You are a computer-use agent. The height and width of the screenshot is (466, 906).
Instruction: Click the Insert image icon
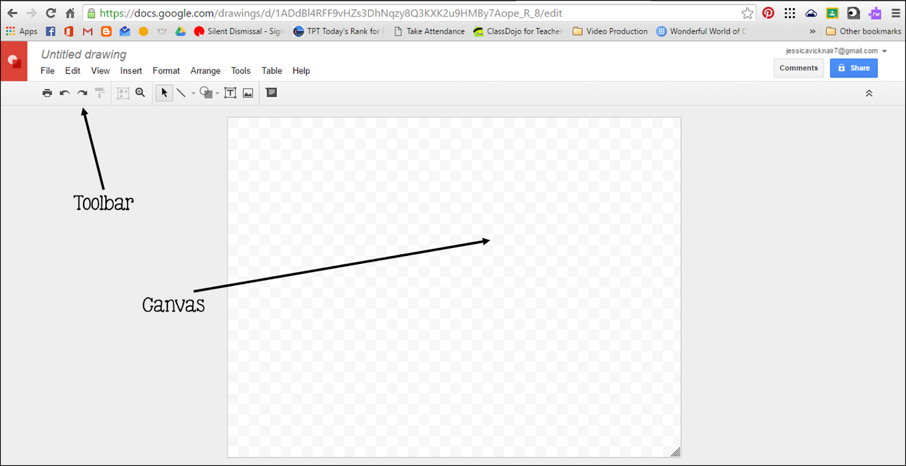pyautogui.click(x=248, y=93)
